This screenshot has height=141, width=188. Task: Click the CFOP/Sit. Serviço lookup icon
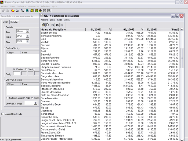coord(35,103)
